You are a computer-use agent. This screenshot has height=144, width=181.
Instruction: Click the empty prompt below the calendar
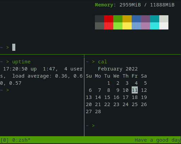click(90, 126)
